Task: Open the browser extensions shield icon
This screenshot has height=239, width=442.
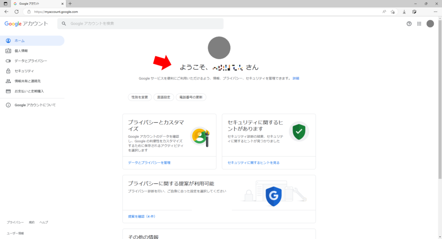Action: coord(414,12)
